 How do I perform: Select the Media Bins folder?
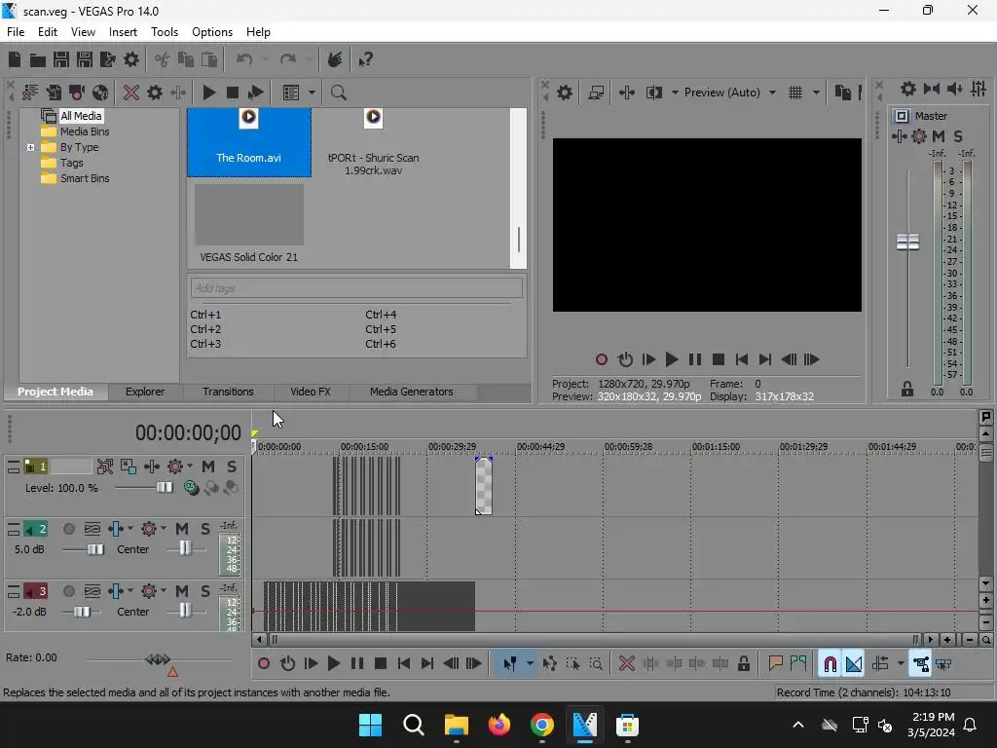click(85, 131)
